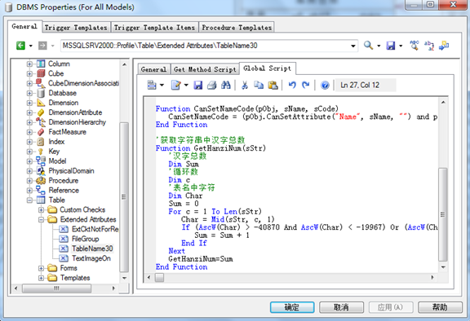The width and height of the screenshot is (470, 321).
Task: Click the print script icon
Action: coord(211,86)
